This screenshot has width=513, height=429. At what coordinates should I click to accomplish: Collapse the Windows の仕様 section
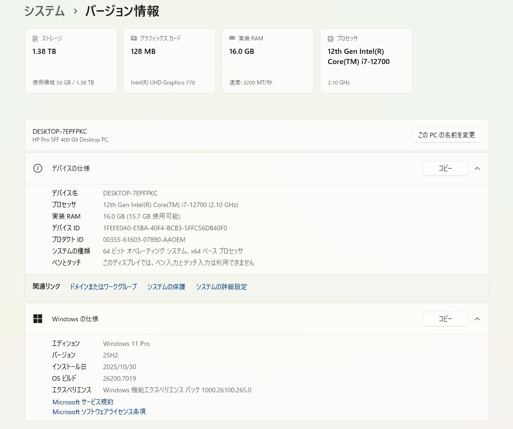click(477, 318)
